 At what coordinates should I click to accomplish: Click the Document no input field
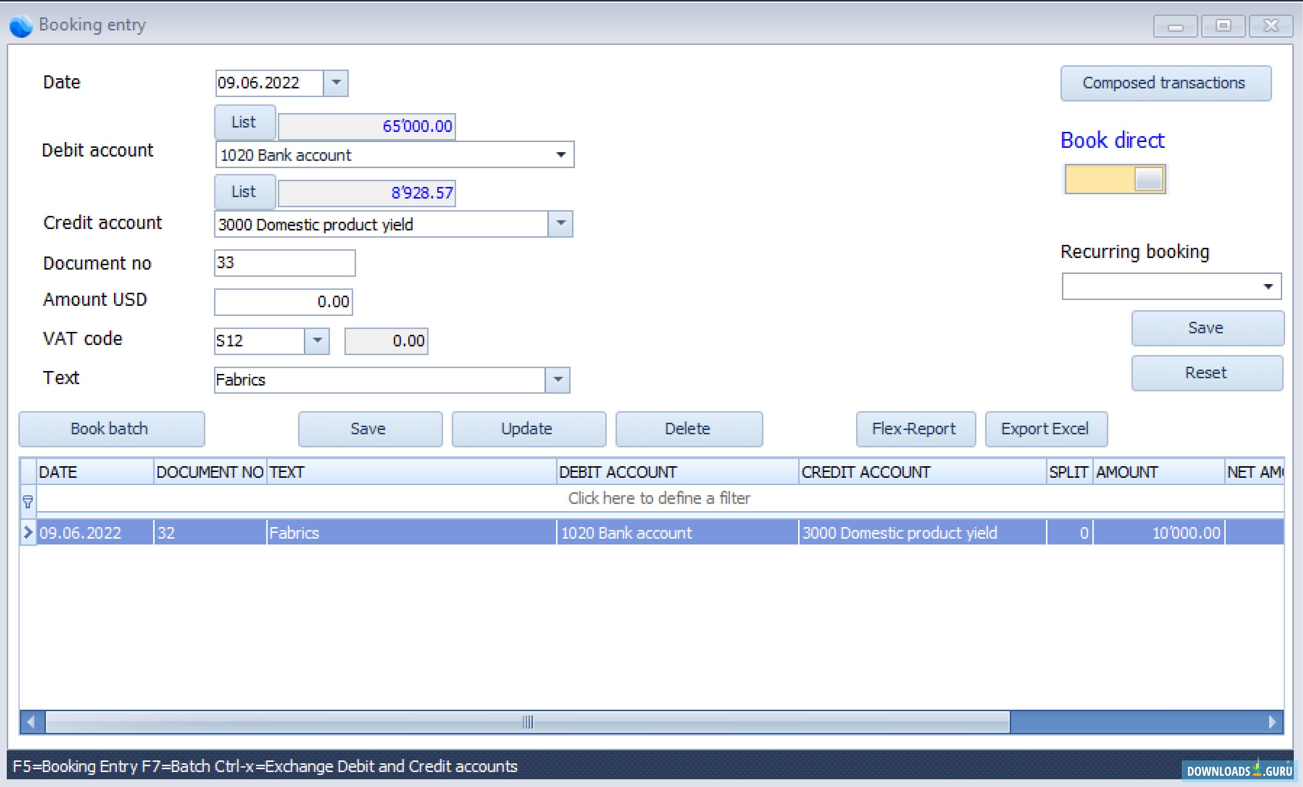pos(285,263)
